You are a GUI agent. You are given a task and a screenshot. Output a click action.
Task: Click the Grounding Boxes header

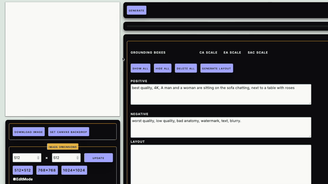click(x=148, y=53)
